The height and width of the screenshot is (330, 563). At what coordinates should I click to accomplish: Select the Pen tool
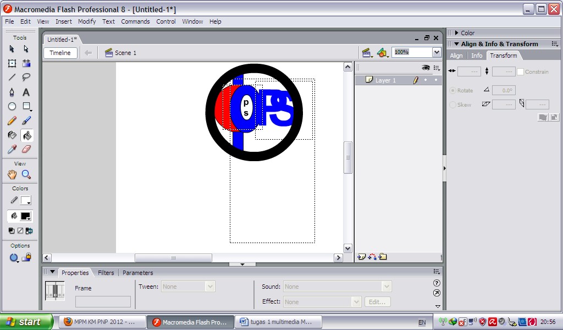tap(12, 92)
